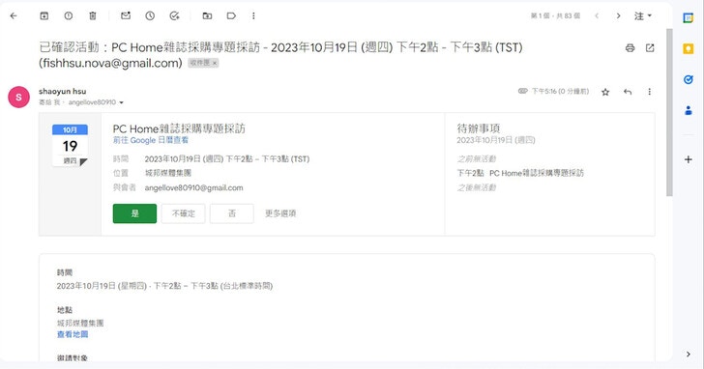Click the 下午2點 PC Home agenda entry
The width and height of the screenshot is (704, 369).
(520, 173)
